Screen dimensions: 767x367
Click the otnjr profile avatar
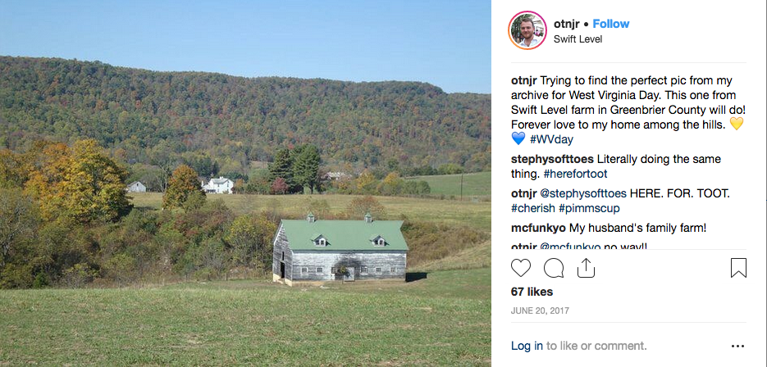pos(527,30)
